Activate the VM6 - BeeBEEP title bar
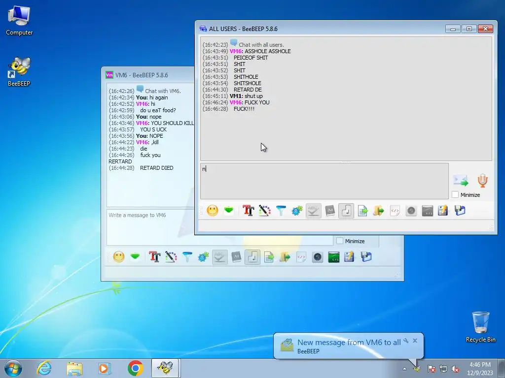Viewport: 505px width, 378px height. click(x=148, y=75)
